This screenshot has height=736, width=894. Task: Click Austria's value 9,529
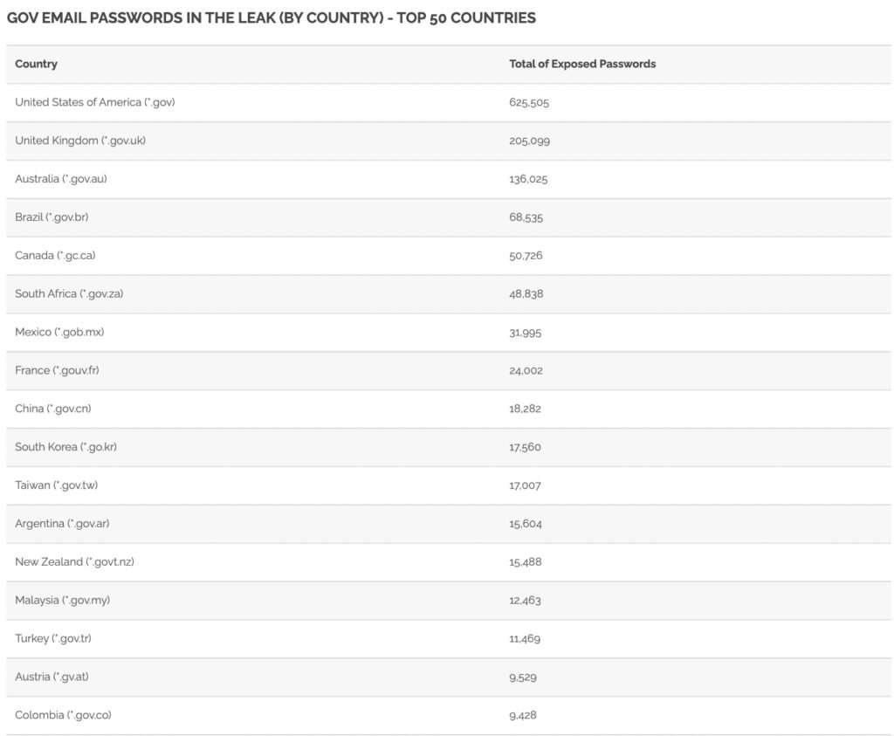pos(522,677)
